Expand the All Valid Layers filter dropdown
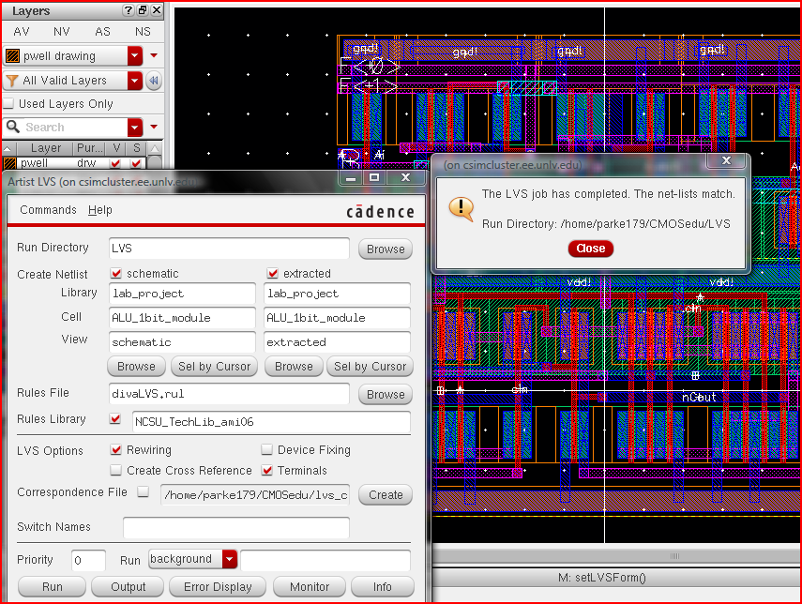This screenshot has width=802, height=604. [x=135, y=81]
